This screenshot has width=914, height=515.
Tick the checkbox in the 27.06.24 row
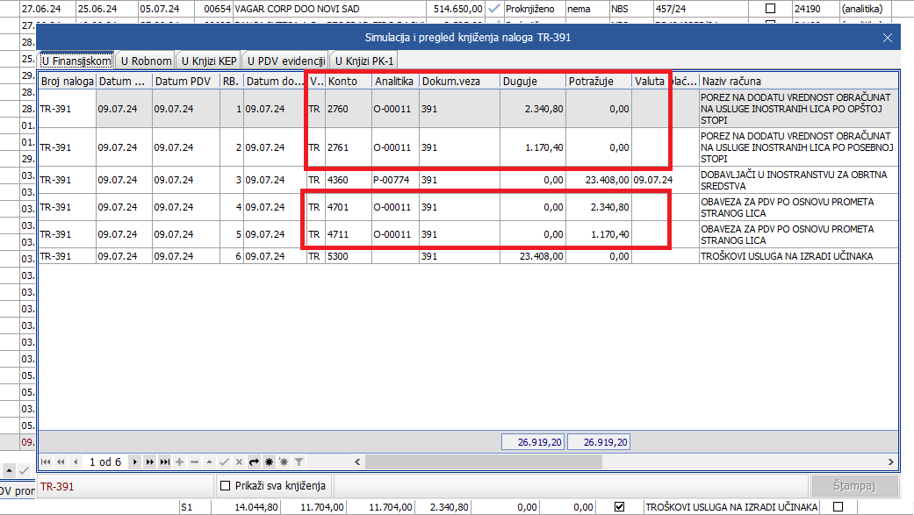tap(771, 8)
